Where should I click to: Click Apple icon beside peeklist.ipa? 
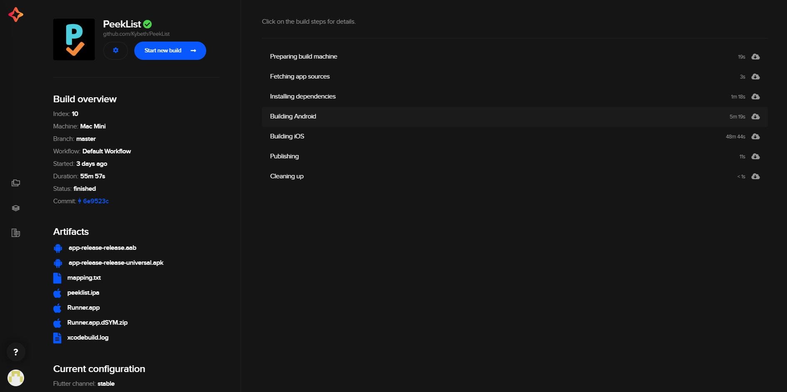[57, 293]
